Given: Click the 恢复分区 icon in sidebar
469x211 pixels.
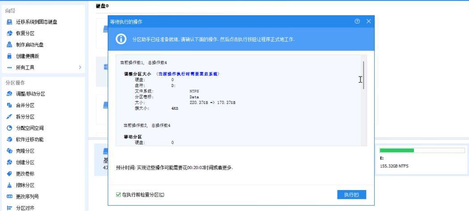Looking at the screenshot, I should (x=9, y=33).
